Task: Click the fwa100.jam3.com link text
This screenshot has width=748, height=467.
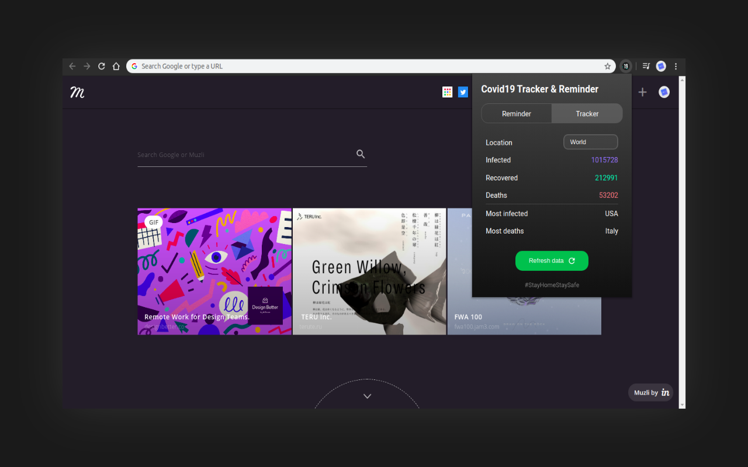Action: pos(477,326)
